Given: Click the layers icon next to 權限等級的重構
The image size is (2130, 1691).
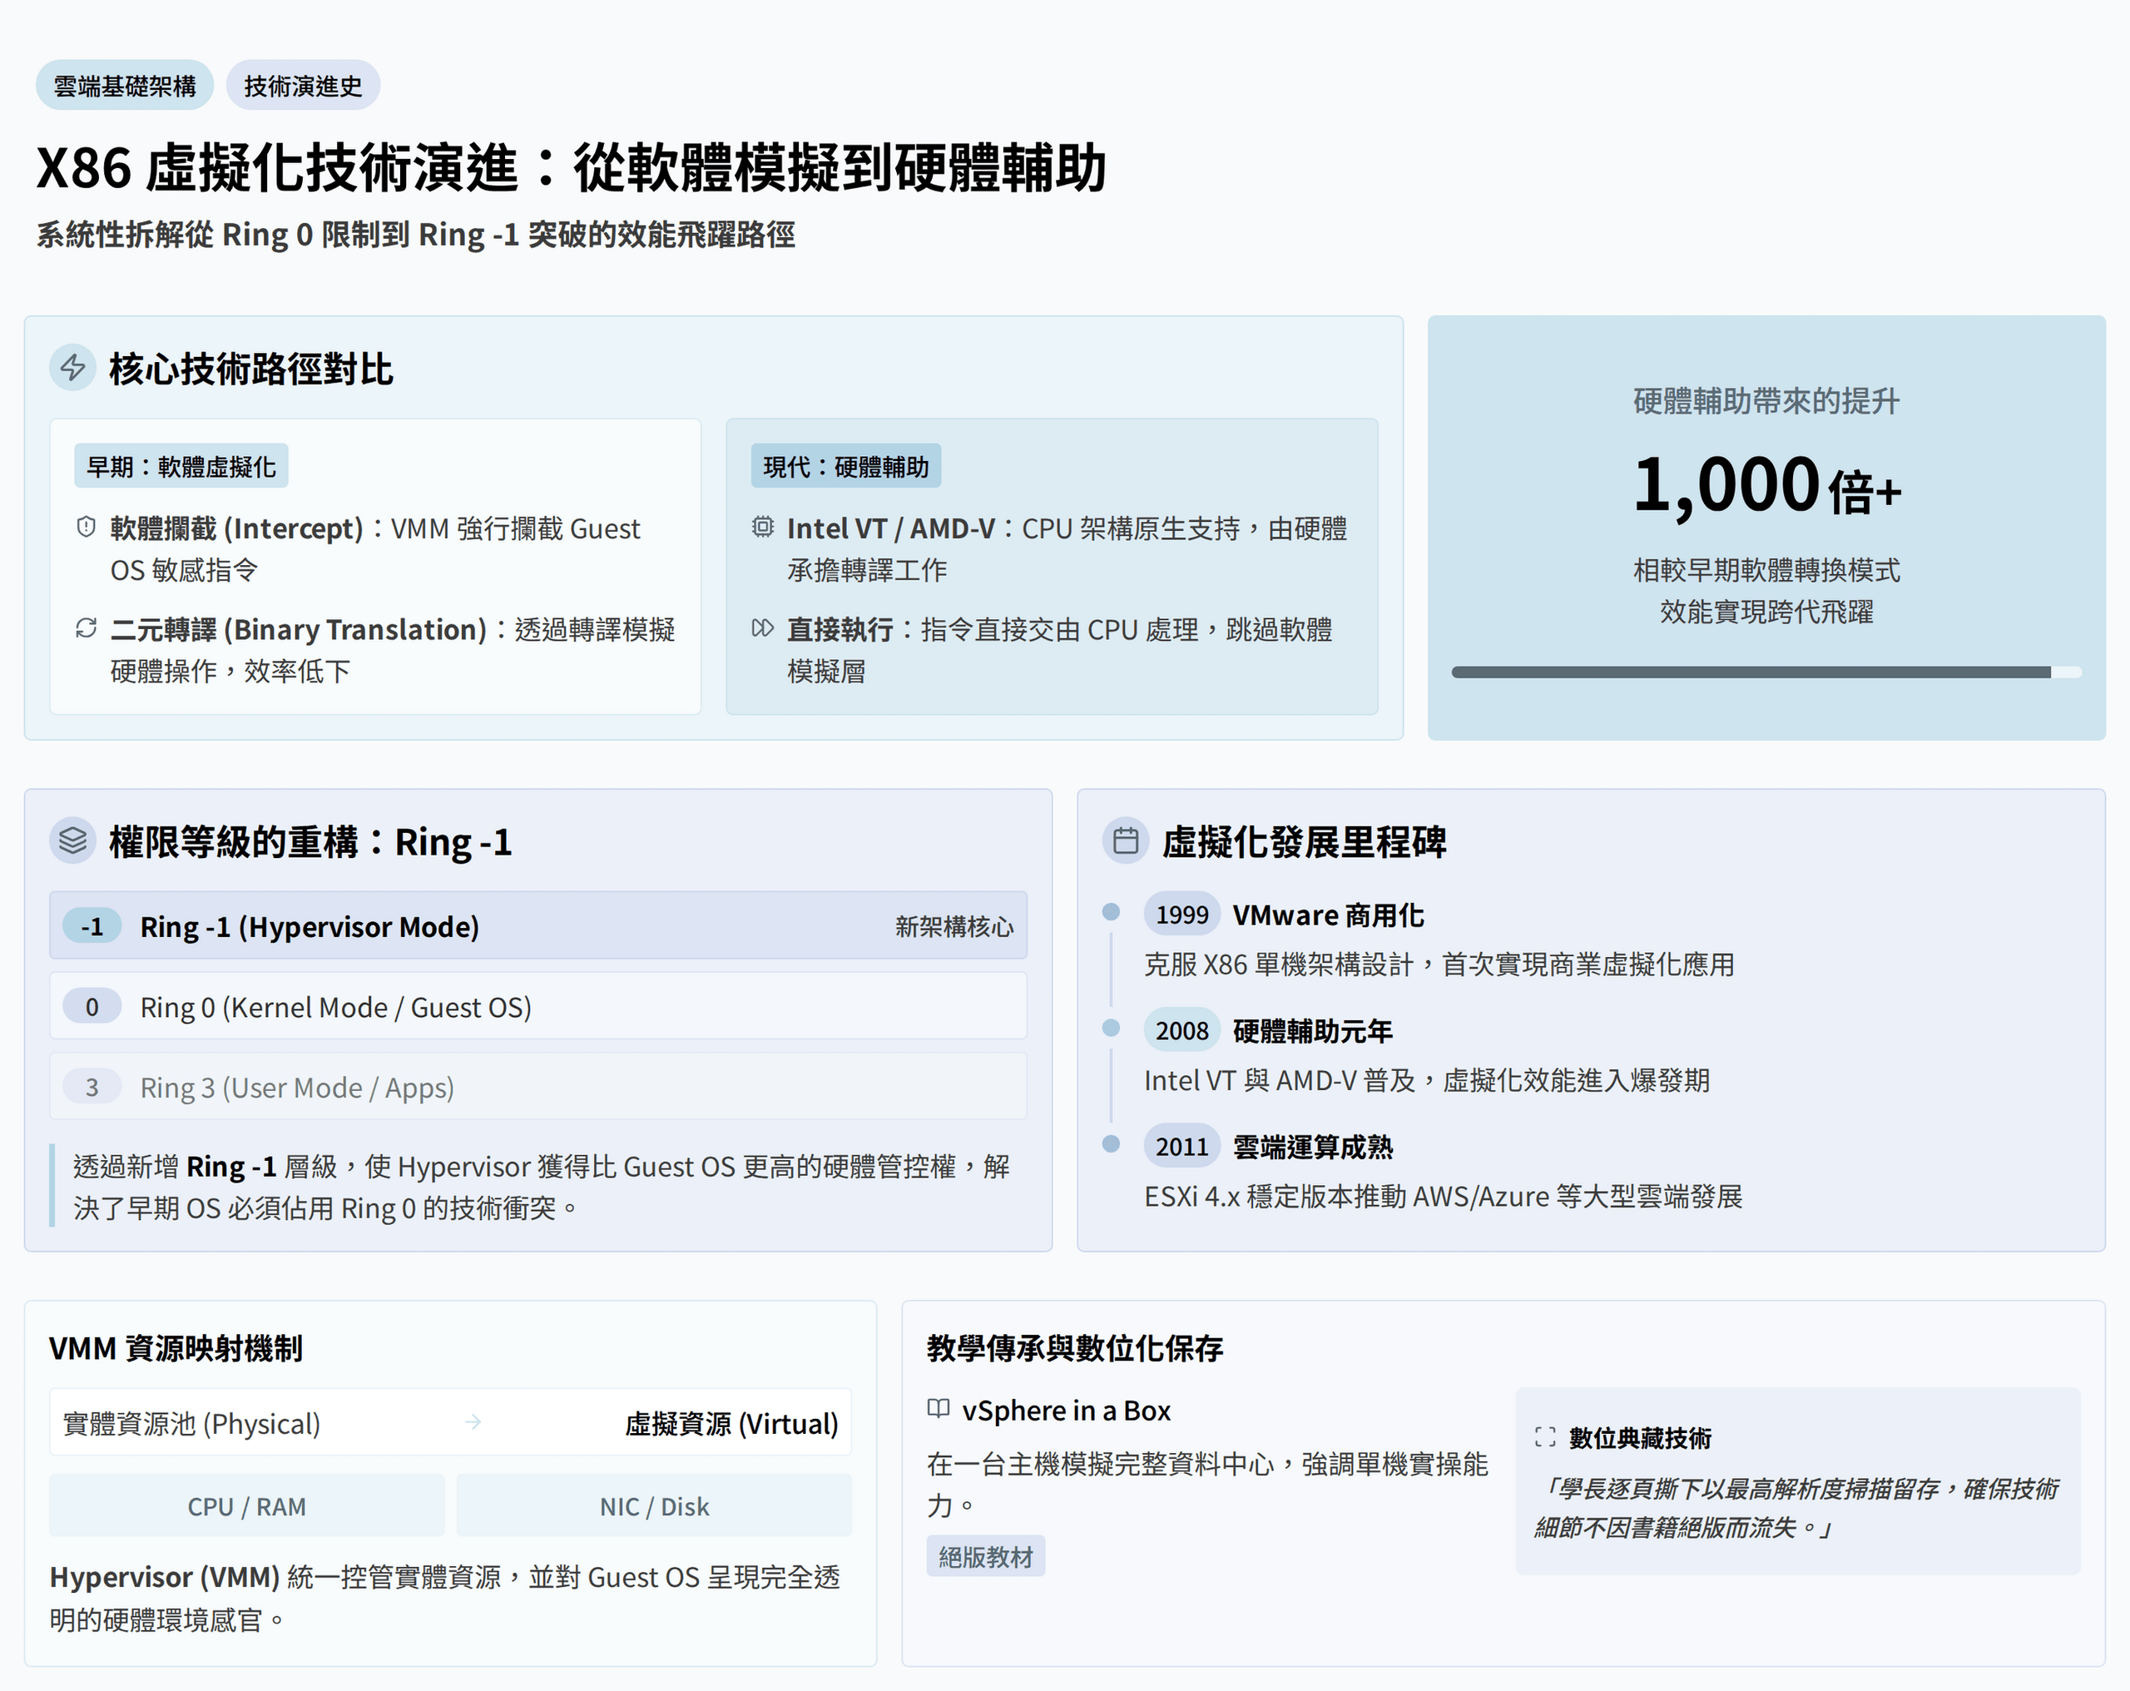Looking at the screenshot, I should pyautogui.click(x=73, y=841).
